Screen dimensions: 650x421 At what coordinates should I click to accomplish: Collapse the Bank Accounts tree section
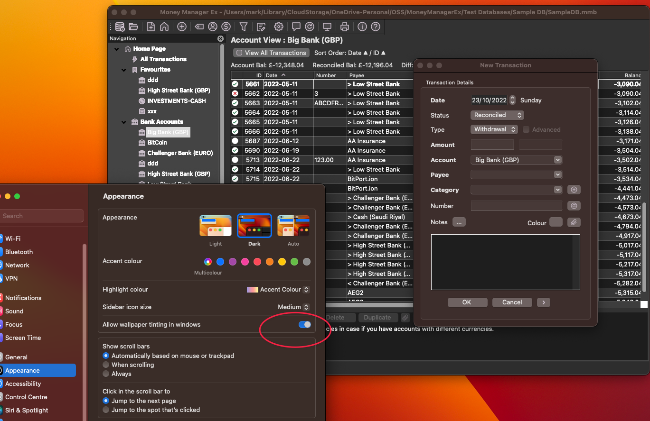point(123,121)
